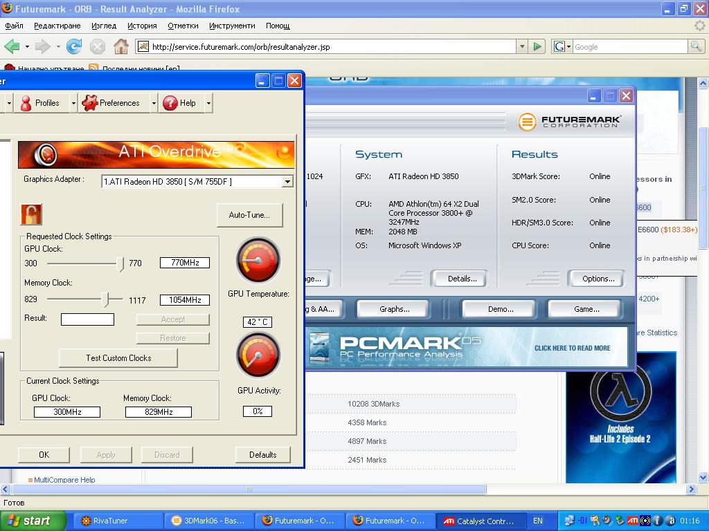Screen dimensions: 709x531
Task: Open the MultiCompare Help link
Action: point(64,480)
